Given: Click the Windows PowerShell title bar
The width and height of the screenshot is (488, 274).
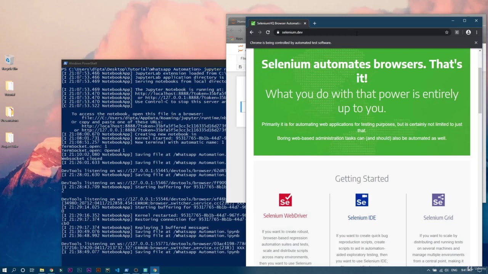Looking at the screenshot, I should coord(144,63).
